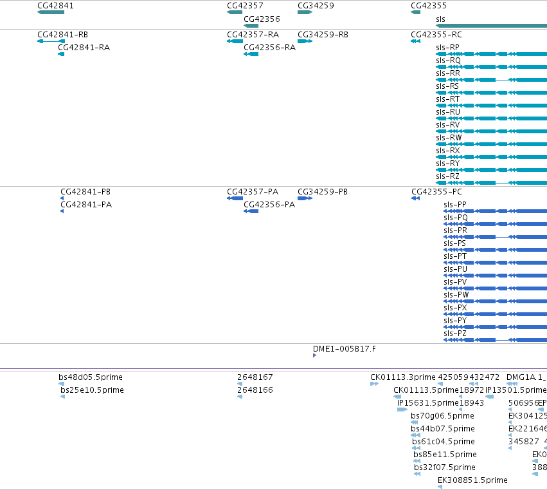
Task: Select protein CG42841-PA
Action: pyautogui.click(x=62, y=211)
